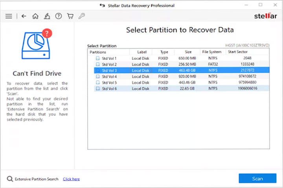Click the 443.46 GB size cell

coord(187,83)
